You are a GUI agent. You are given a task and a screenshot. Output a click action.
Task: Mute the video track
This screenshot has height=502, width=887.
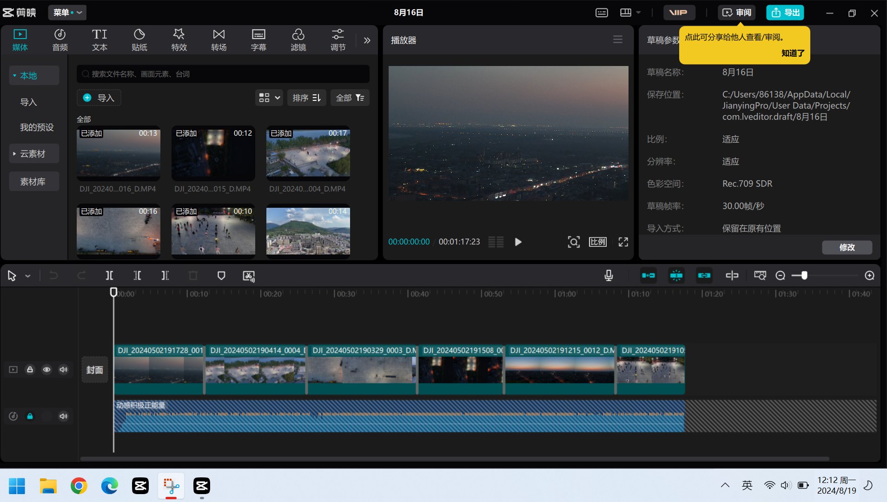point(64,370)
